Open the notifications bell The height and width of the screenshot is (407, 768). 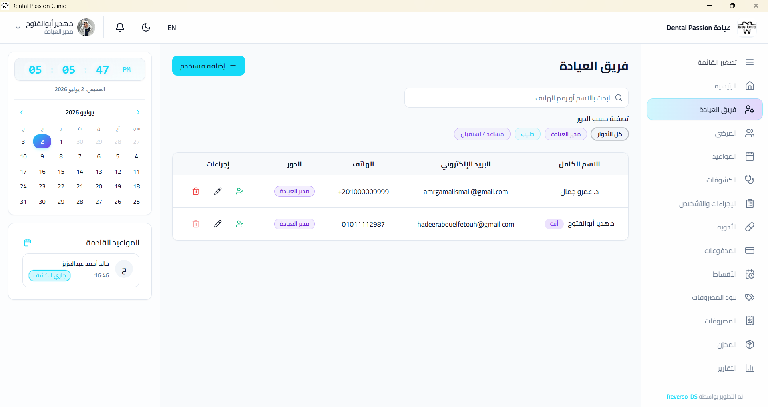point(120,27)
